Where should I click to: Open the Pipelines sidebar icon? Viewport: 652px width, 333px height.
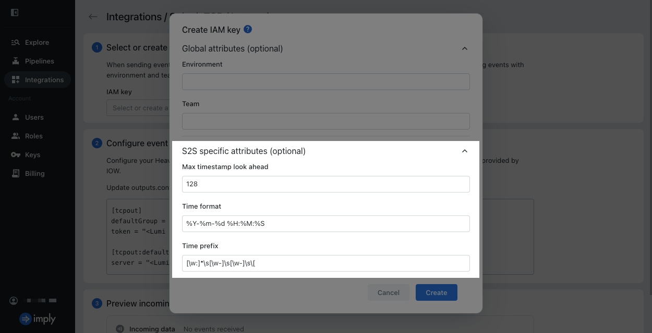(15, 61)
